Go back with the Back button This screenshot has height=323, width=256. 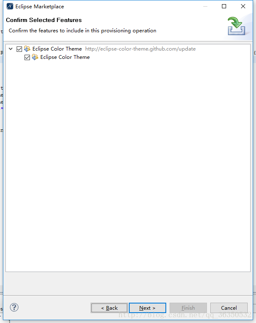[109, 308]
